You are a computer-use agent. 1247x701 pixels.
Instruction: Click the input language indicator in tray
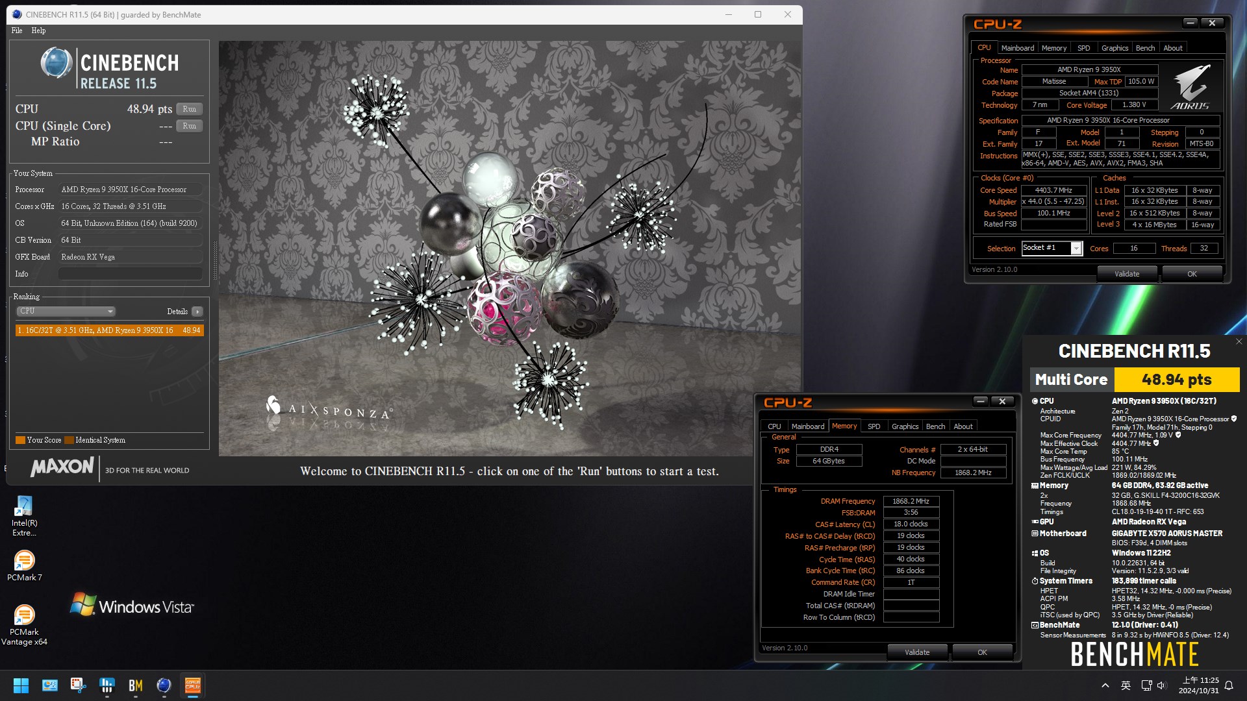[x=1126, y=685]
